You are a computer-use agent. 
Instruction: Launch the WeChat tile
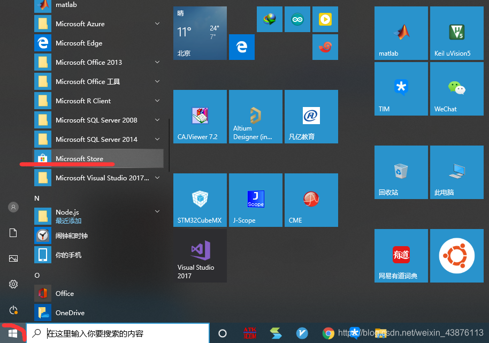tap(456, 89)
